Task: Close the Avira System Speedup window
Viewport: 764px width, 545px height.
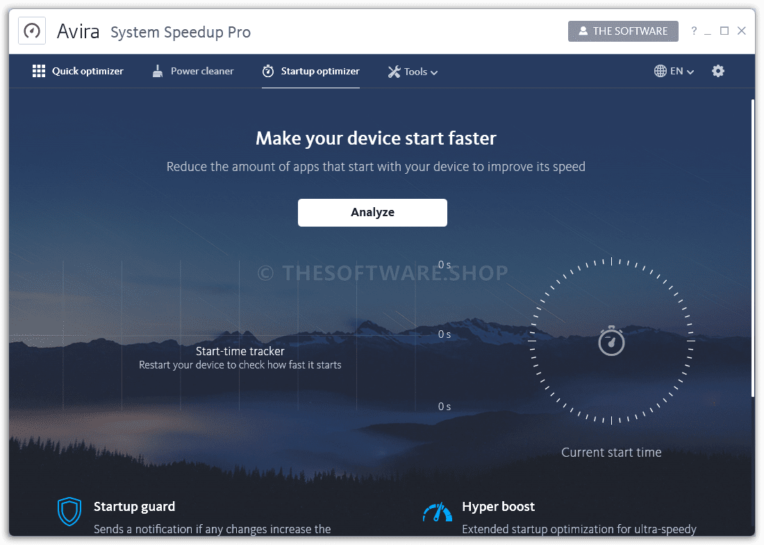Action: coord(742,31)
